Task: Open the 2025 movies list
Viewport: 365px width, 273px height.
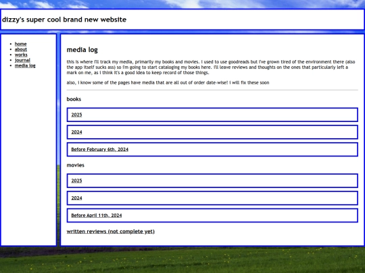Action: (76, 181)
